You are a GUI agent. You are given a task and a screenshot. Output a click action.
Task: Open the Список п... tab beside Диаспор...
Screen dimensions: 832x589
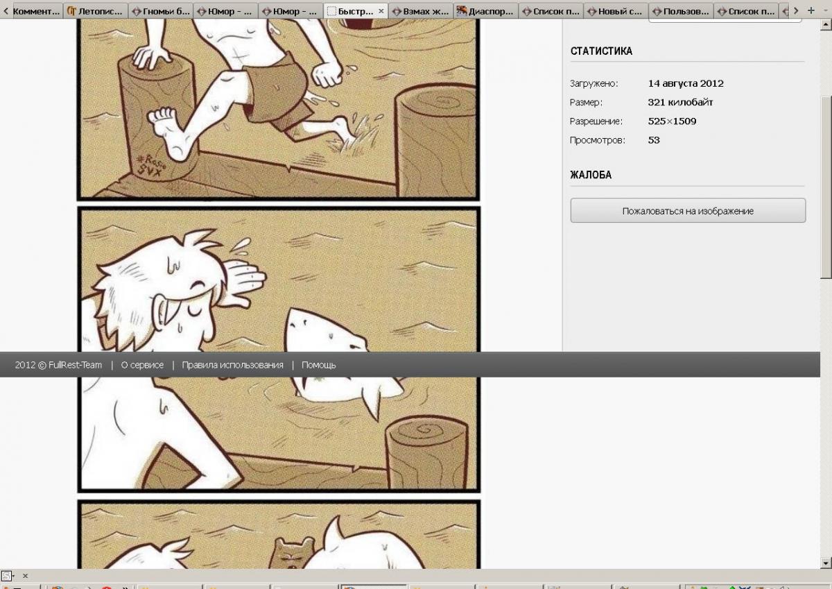[x=551, y=11]
